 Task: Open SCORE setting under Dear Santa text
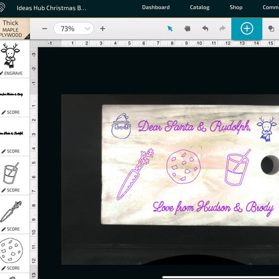click(x=11, y=151)
